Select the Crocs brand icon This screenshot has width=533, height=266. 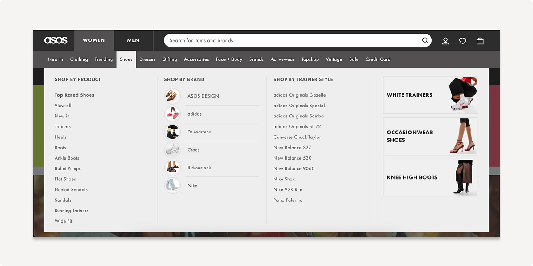tap(172, 149)
